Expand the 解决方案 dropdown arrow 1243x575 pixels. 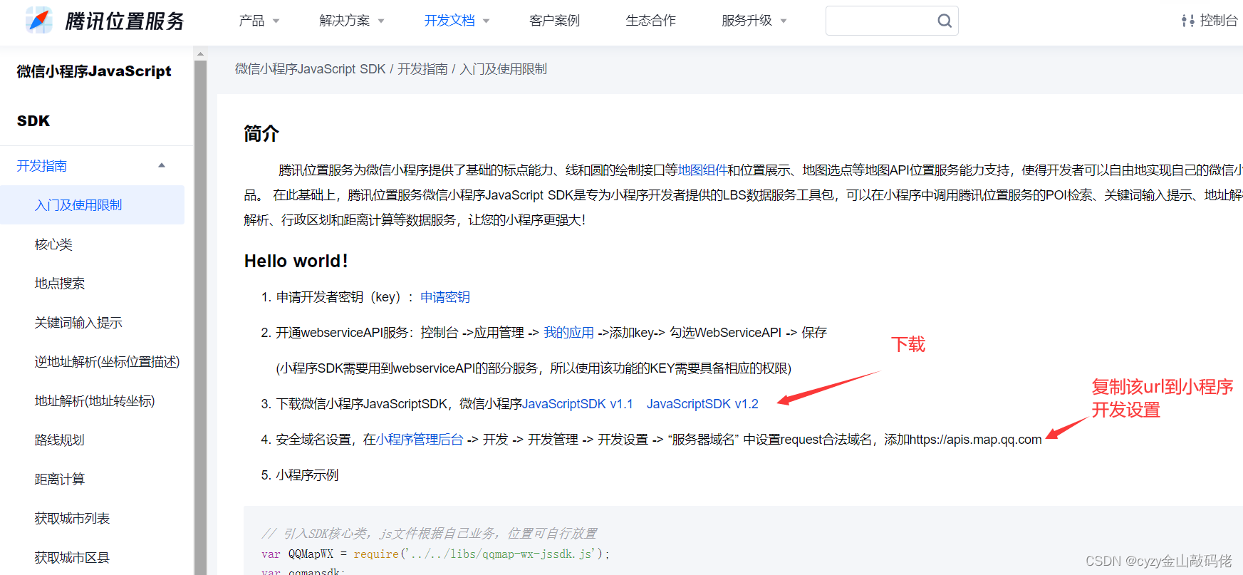(381, 21)
